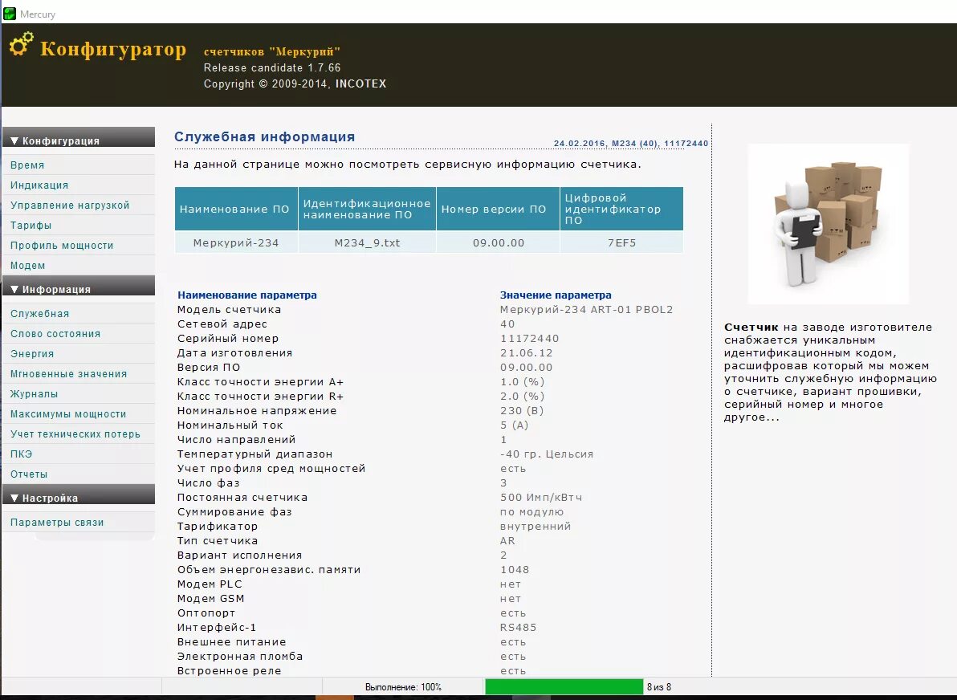Click the Служебная информация page title
Screen dimensions: 957x700
coord(265,136)
